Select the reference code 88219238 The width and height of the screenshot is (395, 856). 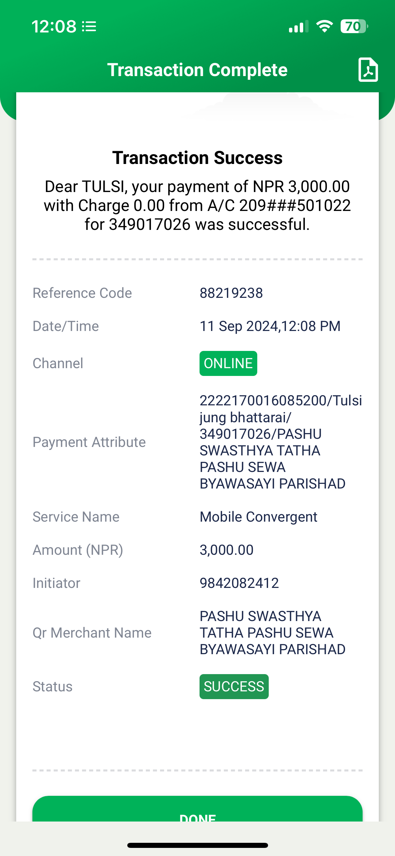click(231, 293)
